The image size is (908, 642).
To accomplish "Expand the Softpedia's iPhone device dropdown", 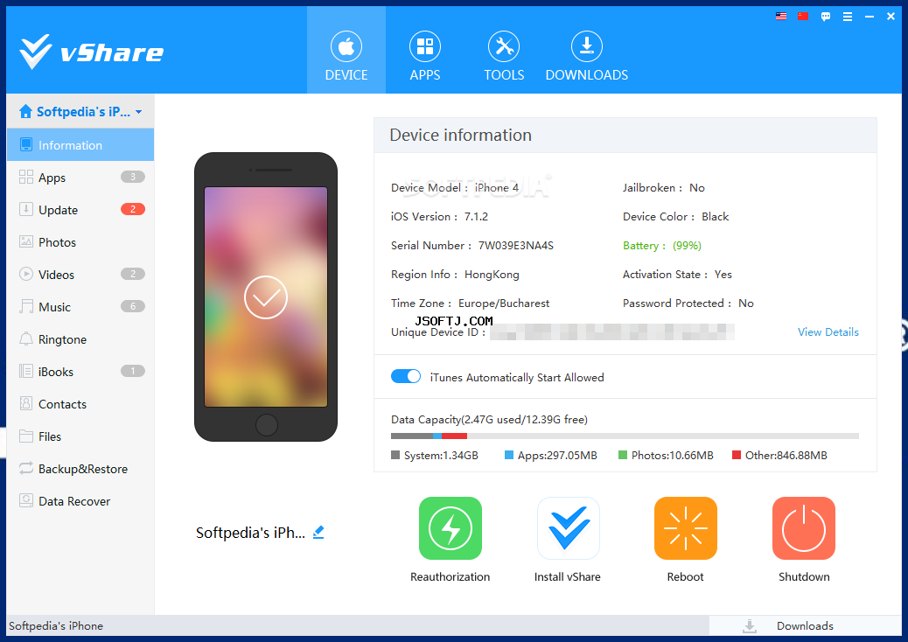I will click(139, 112).
